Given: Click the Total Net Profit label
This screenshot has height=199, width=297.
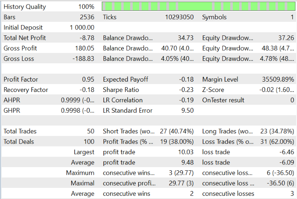Looking at the screenshot, I should click(25, 38).
